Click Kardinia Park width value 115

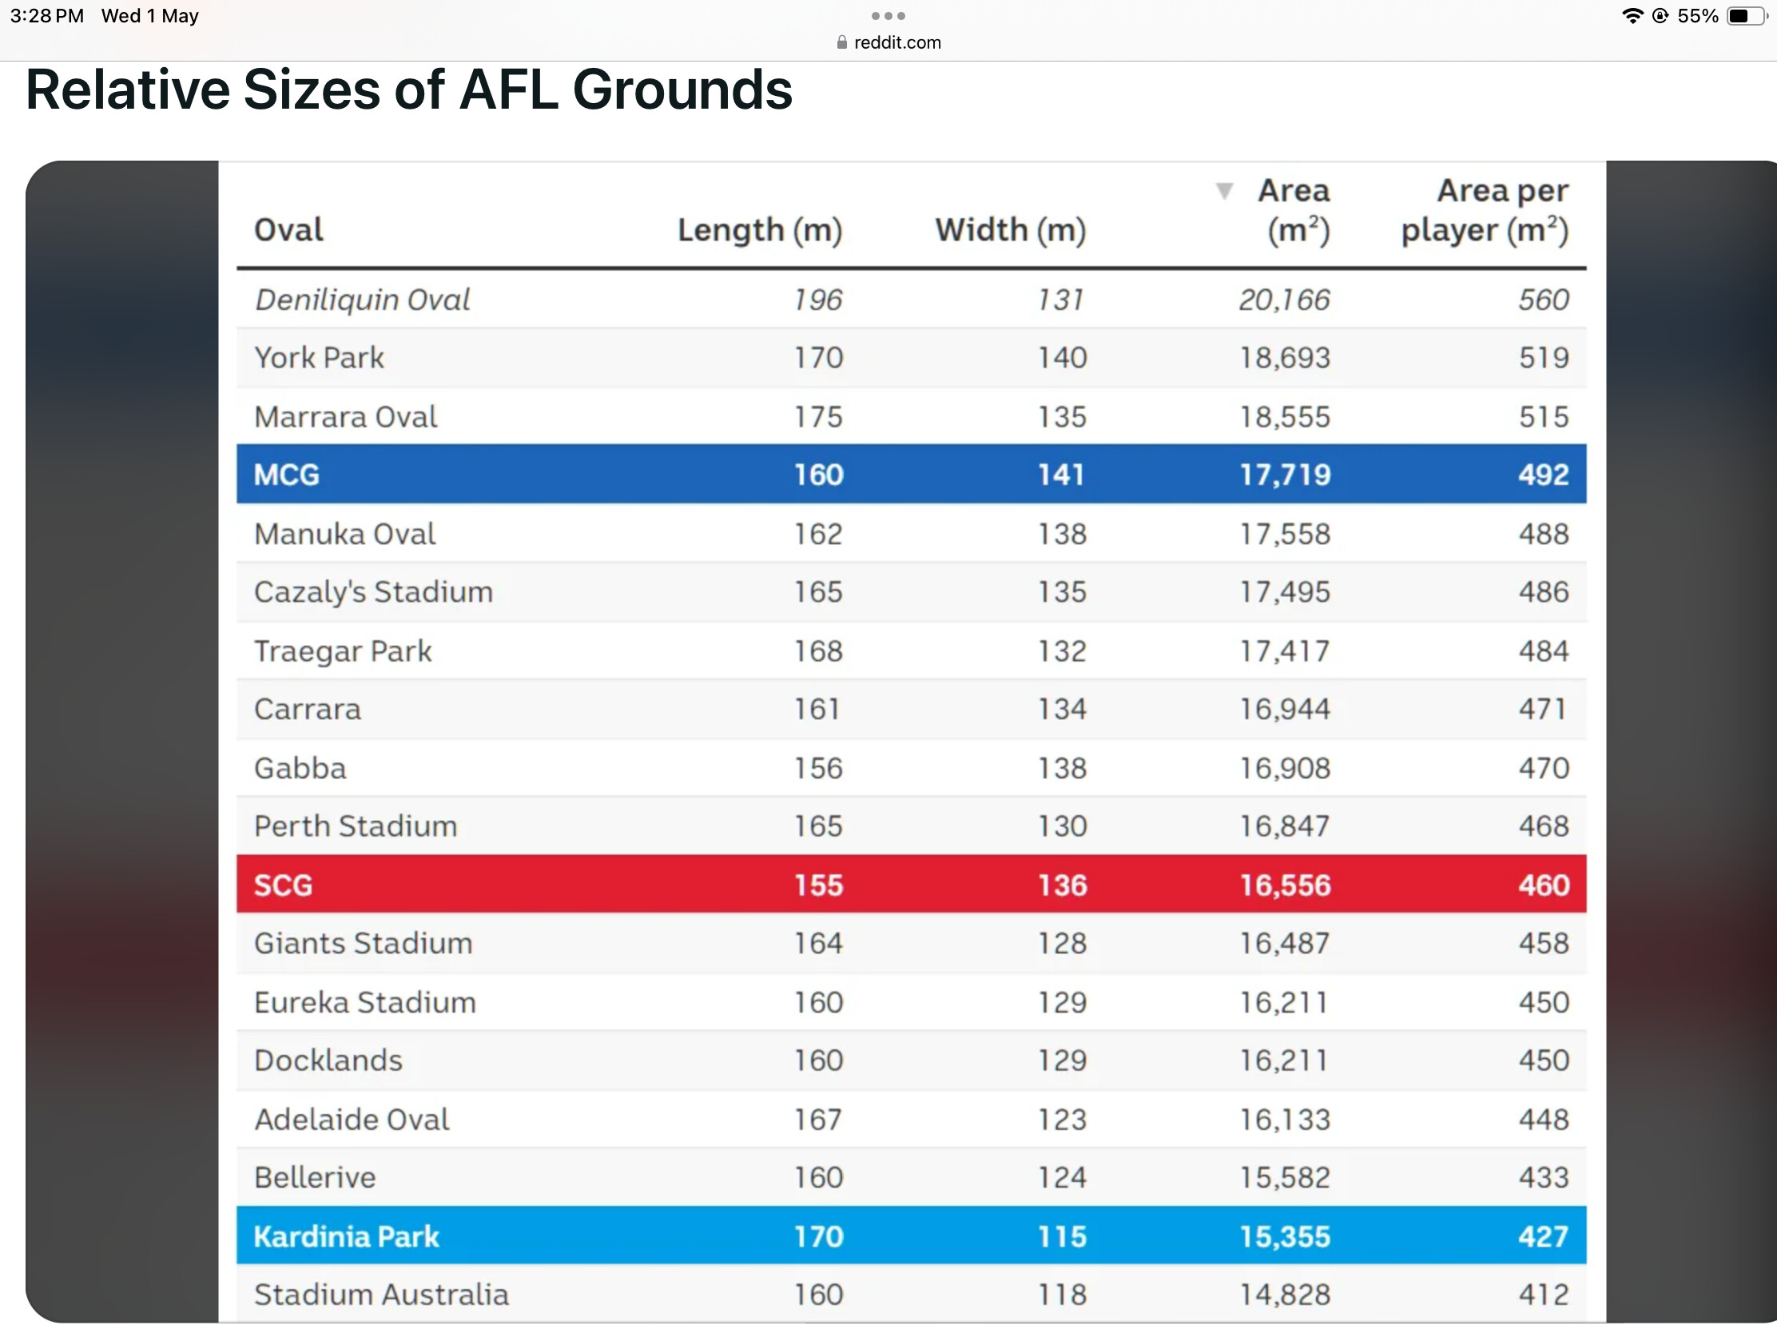tap(1061, 1237)
